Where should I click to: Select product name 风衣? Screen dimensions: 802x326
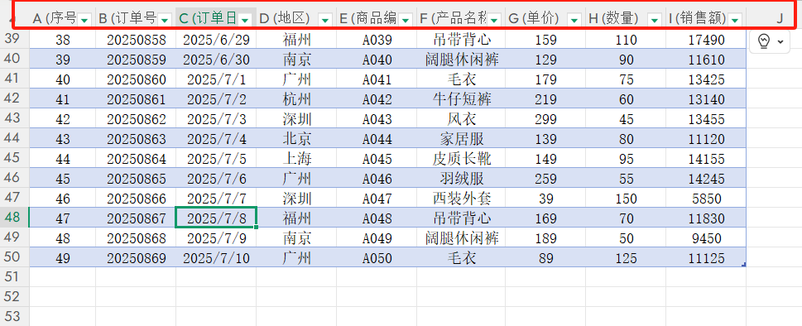[x=461, y=119]
